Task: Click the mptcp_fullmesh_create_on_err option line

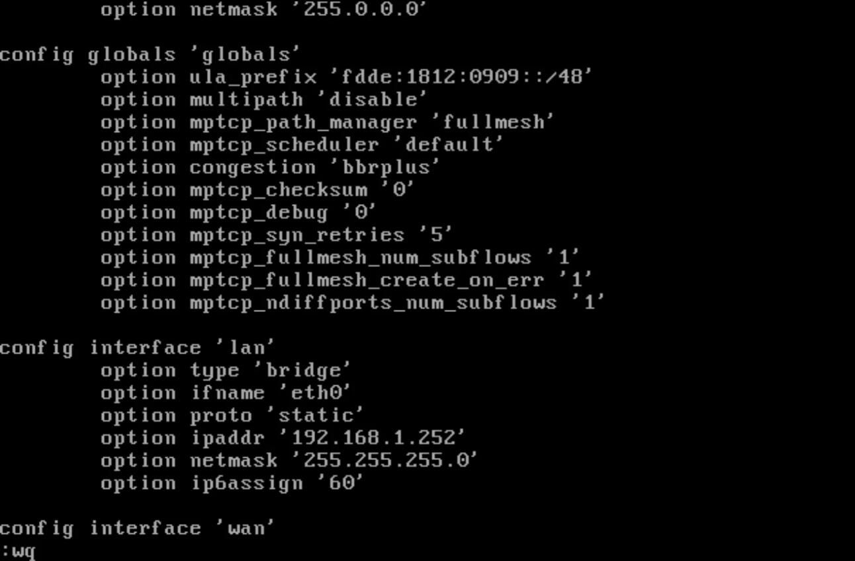Action: tap(346, 280)
